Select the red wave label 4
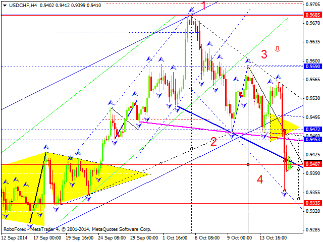The width and height of the screenshot is (323, 242). 260,179
